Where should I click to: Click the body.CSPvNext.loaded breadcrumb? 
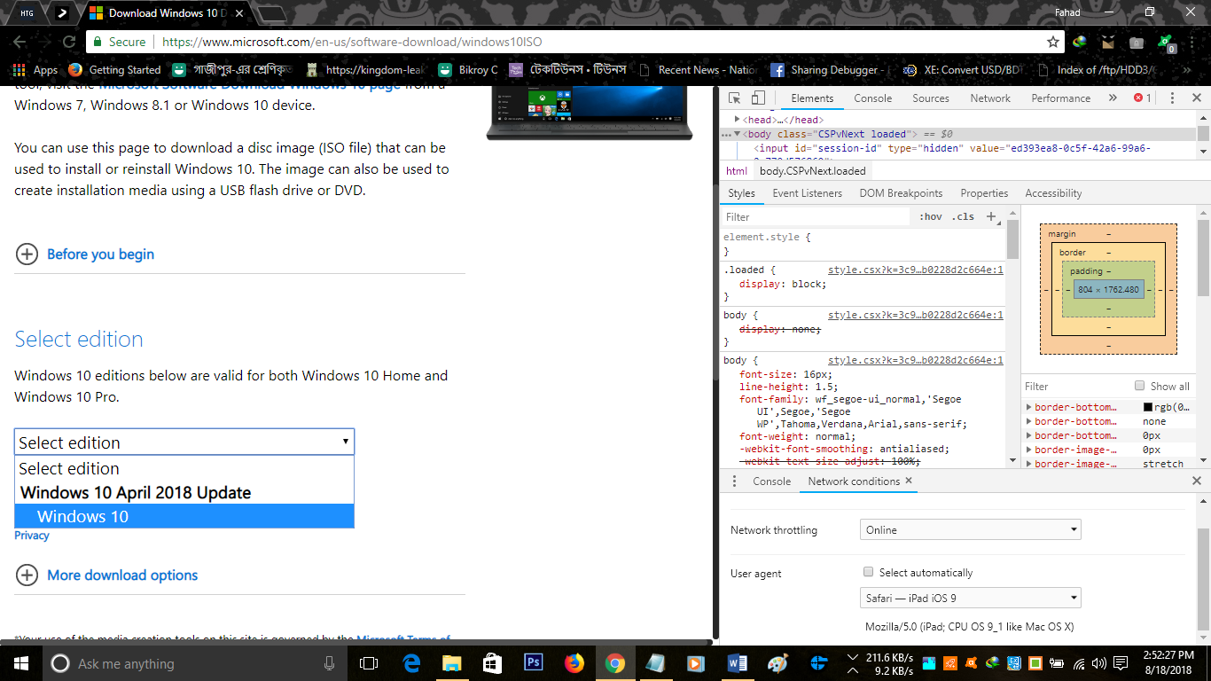(812, 171)
